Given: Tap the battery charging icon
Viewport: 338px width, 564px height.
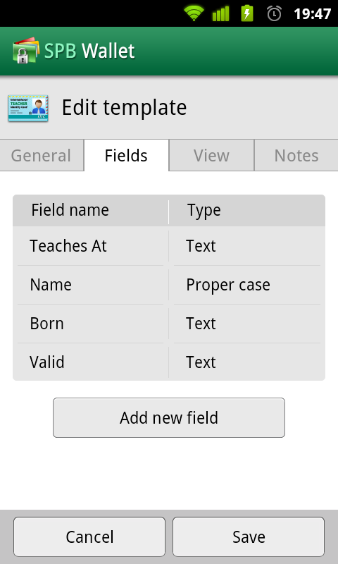Looking at the screenshot, I should click(x=247, y=13).
